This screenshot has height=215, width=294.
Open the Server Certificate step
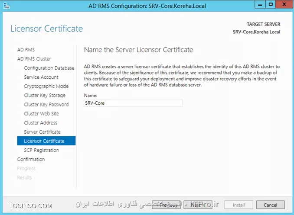coord(42,132)
